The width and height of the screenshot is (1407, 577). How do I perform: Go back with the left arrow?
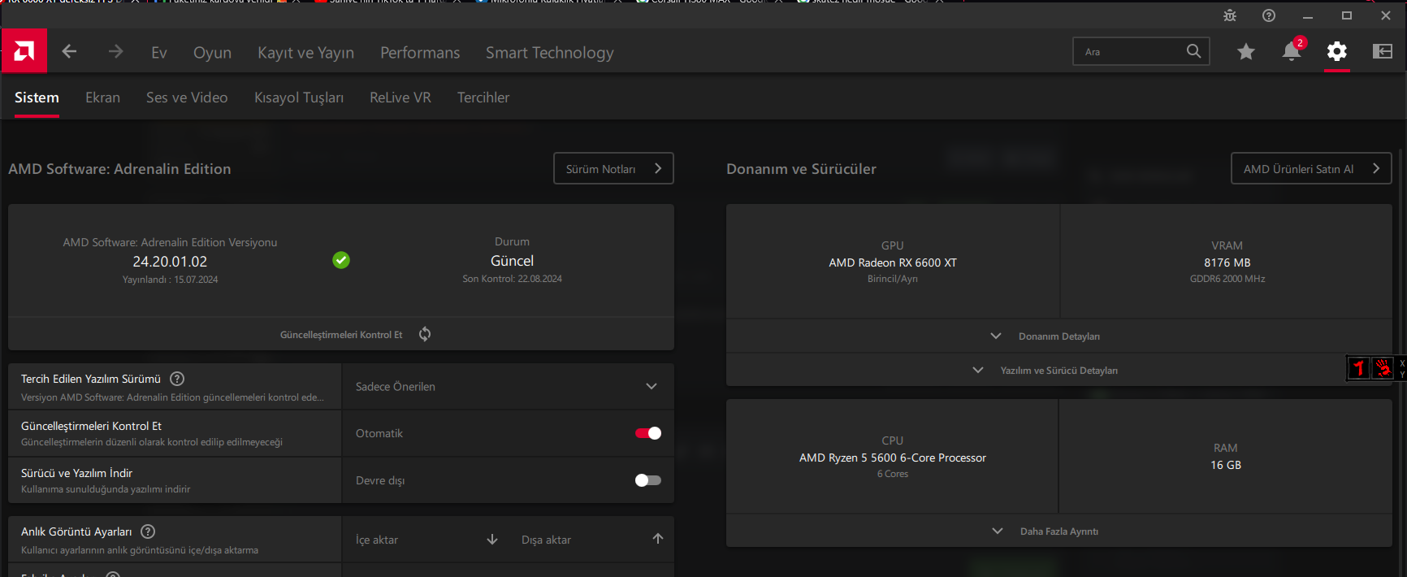[x=69, y=52]
